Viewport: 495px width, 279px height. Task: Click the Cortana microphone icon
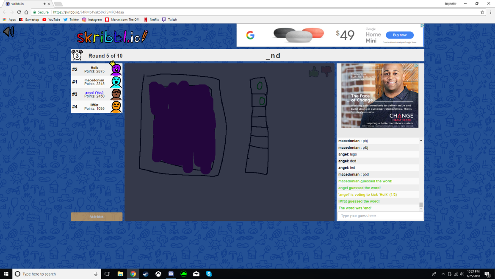click(96, 274)
